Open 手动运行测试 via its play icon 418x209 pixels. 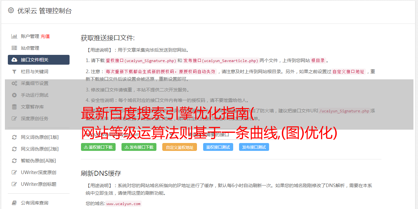(x=14, y=95)
